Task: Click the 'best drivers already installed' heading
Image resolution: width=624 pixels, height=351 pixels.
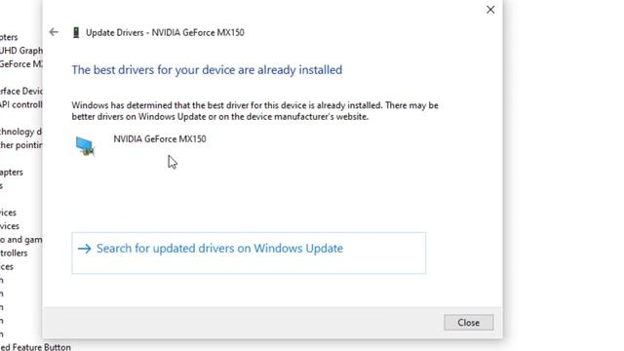Action: point(207,70)
